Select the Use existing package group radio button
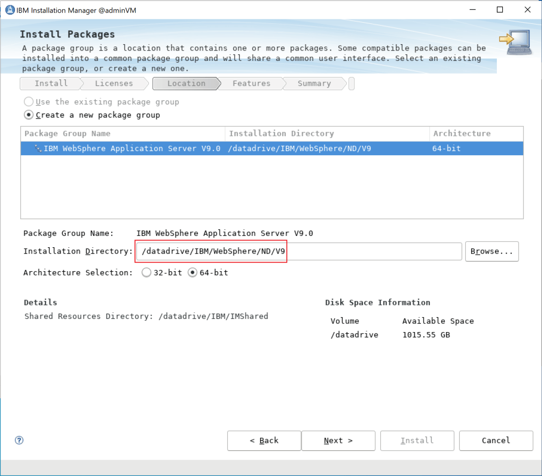 pyautogui.click(x=28, y=102)
